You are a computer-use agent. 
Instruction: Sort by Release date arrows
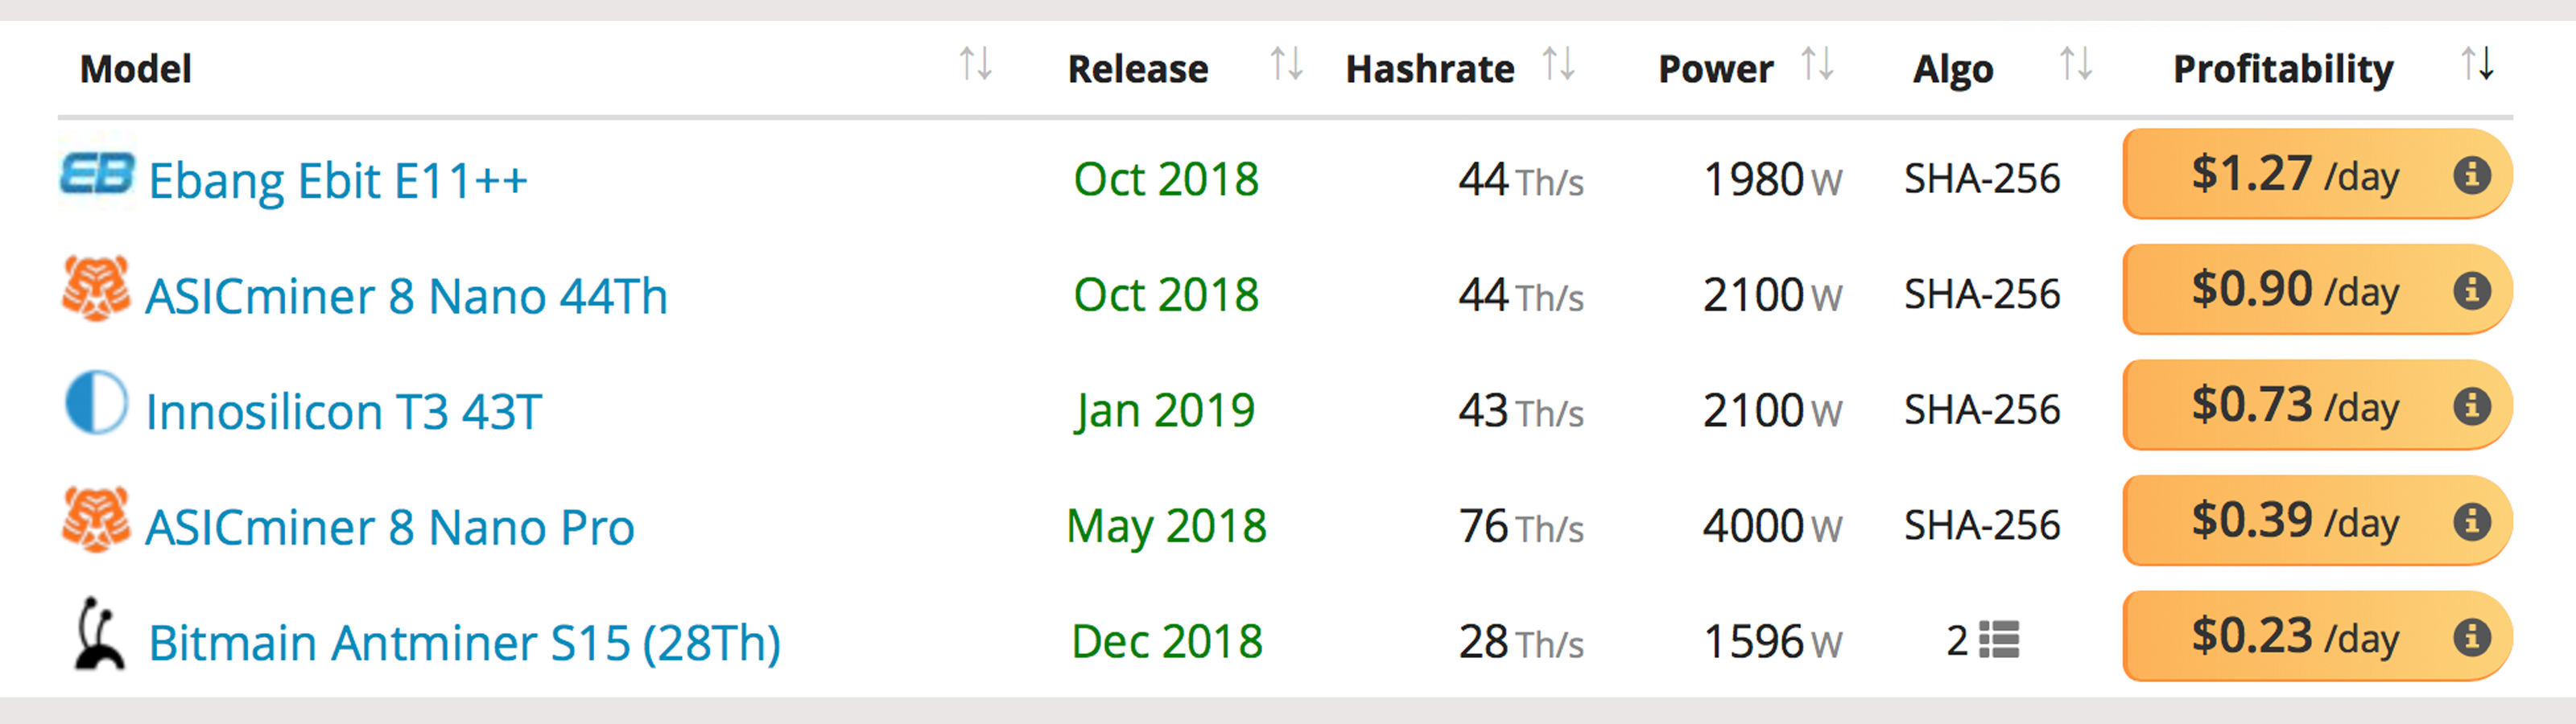click(x=1286, y=65)
